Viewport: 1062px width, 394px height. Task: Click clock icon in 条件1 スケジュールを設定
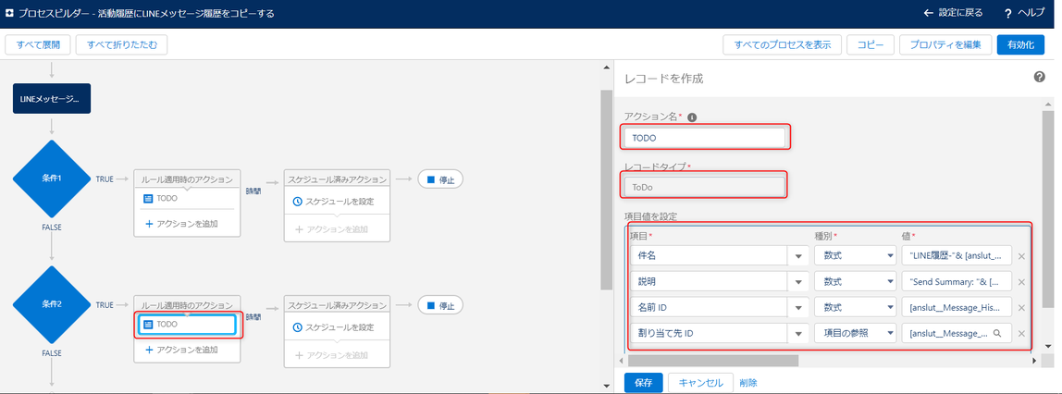pyautogui.click(x=298, y=202)
